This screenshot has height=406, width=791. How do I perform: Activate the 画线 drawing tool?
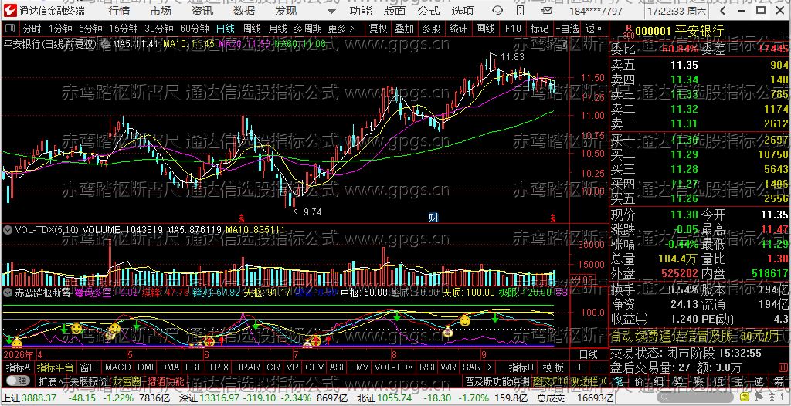coord(485,29)
